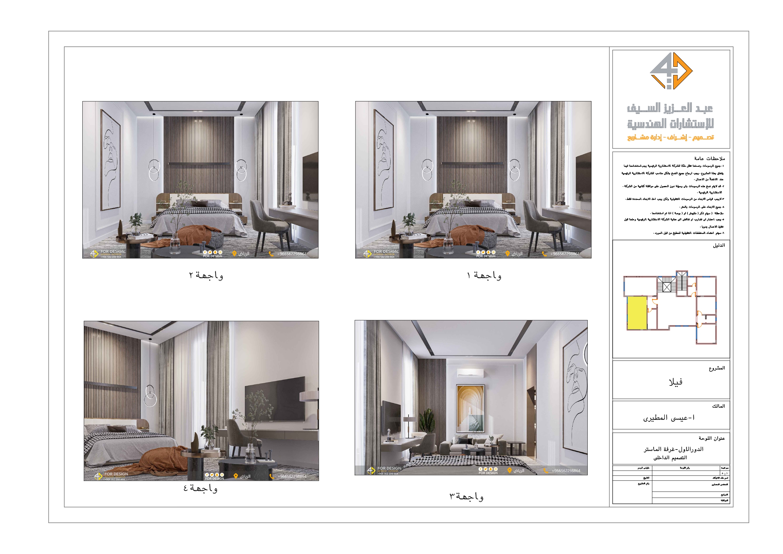Click the location pin in واجهة 4 footer
The width and height of the screenshot is (783, 554).
[236, 476]
